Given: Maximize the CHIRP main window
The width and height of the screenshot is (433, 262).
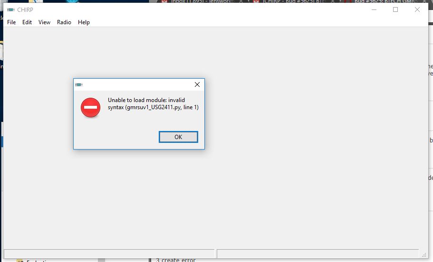Looking at the screenshot, I should [395, 9].
